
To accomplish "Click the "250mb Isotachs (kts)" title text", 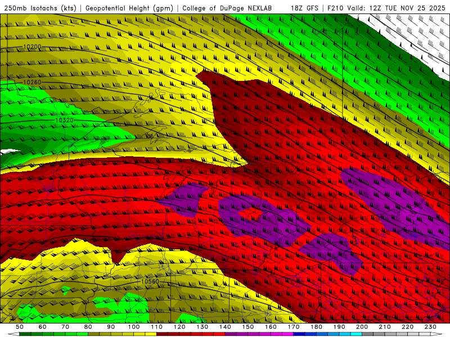I will (x=40, y=8).
